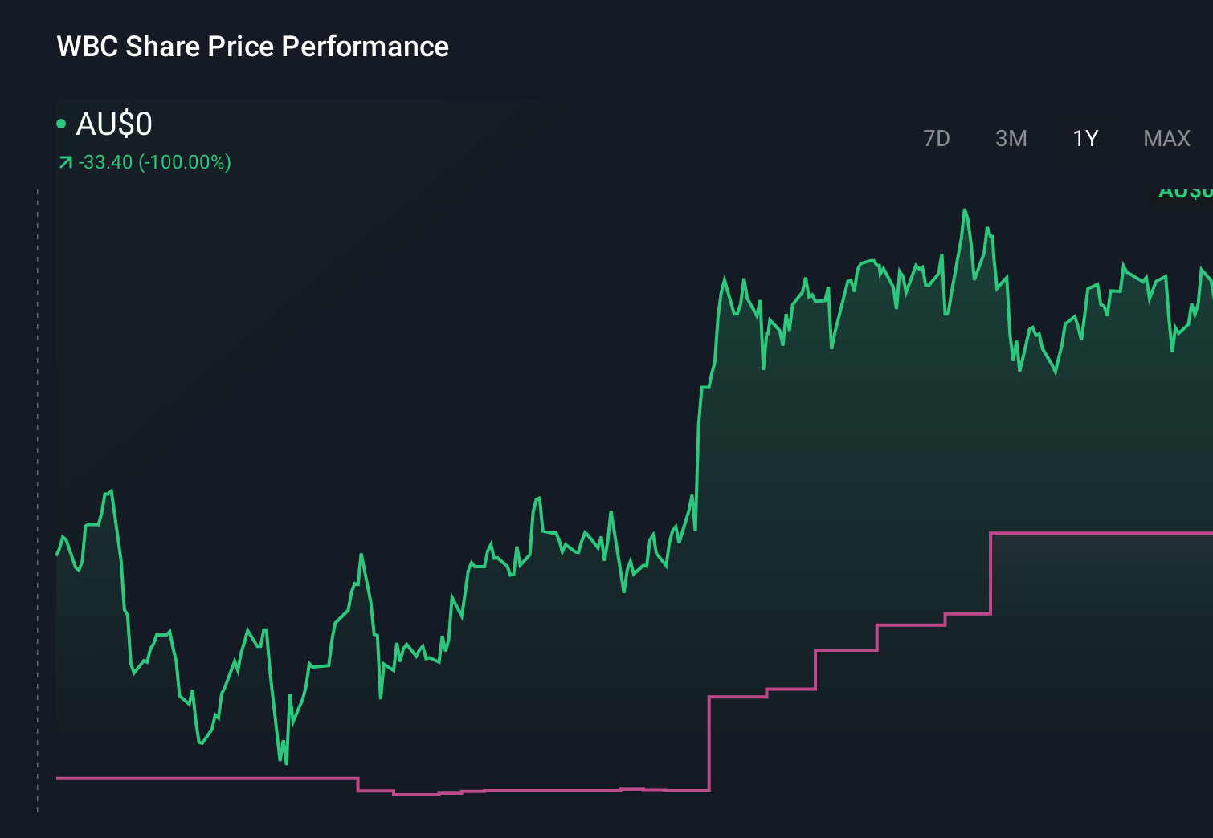Click the WBC Share Price Performance title
1213x838 pixels.
252,47
